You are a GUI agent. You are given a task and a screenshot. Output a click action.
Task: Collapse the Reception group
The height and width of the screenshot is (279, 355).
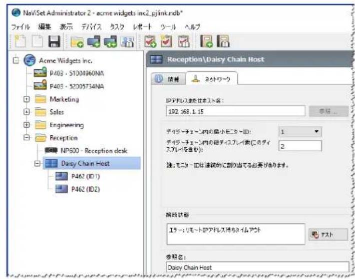27,137
